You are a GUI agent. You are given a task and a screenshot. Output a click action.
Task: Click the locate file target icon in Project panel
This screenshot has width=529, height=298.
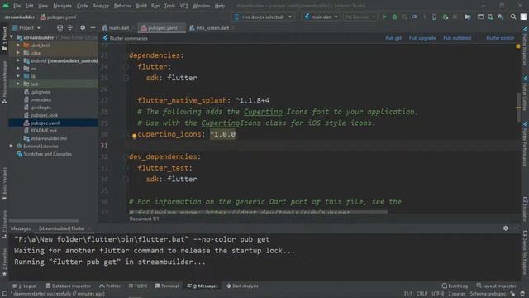(60, 27)
